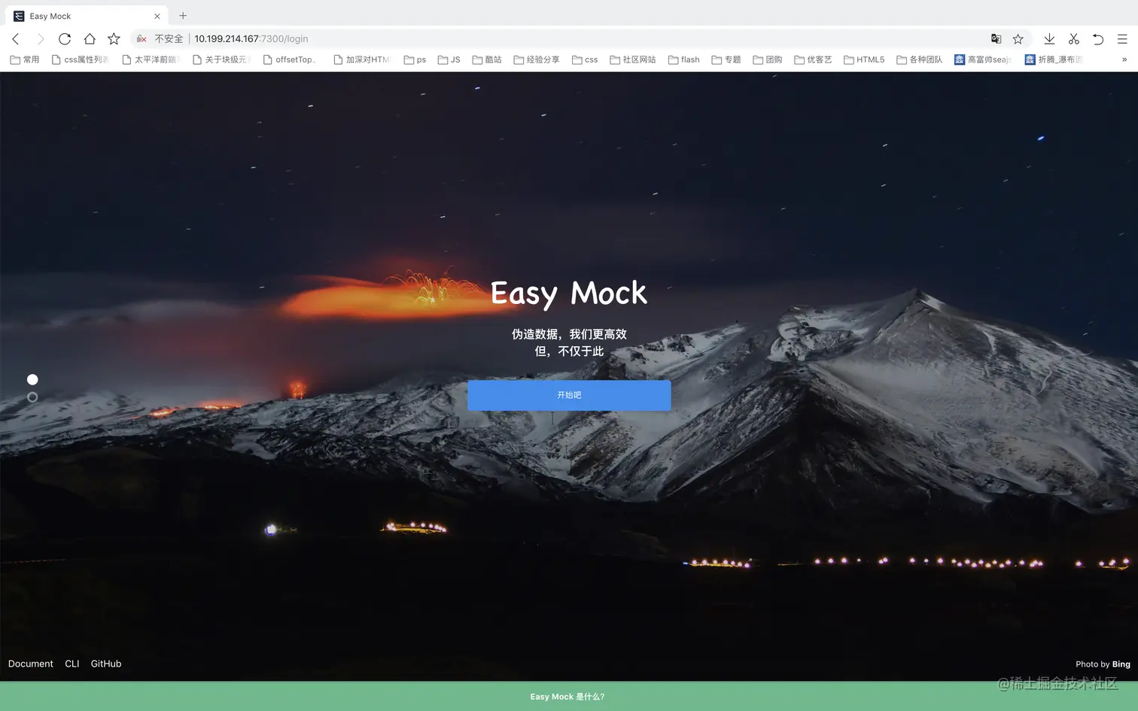The image size is (1138, 711).
Task: Open the 各种团队 bookmarks folder
Action: point(920,59)
